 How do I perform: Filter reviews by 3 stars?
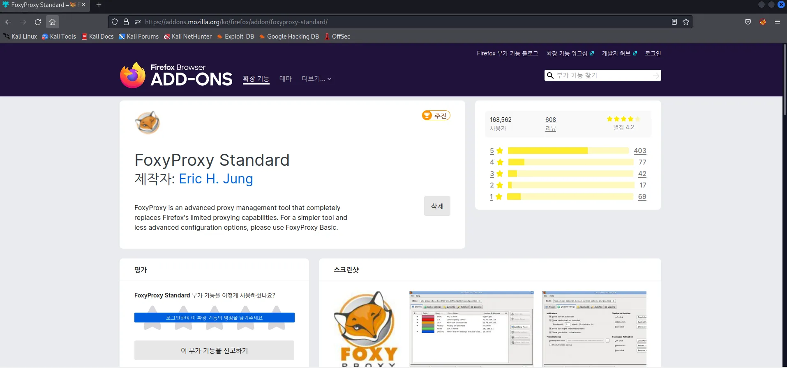[496, 174]
